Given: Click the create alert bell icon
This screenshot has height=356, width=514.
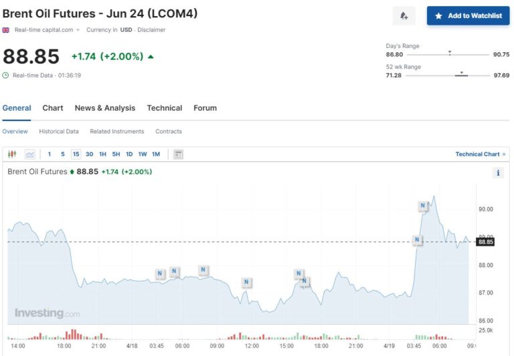Looking at the screenshot, I should [404, 15].
